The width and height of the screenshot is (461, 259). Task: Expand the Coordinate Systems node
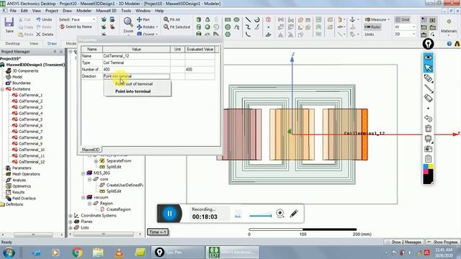click(71, 216)
